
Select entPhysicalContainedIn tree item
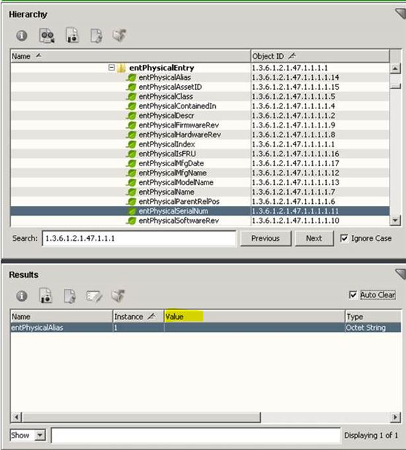point(177,106)
